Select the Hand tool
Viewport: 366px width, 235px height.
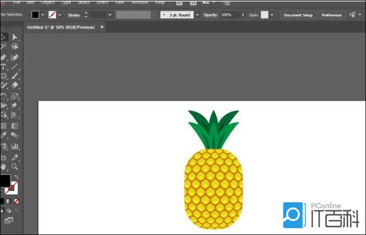3,166
